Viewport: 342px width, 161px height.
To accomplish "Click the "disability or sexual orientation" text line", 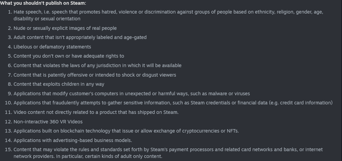I will (x=47, y=18).
